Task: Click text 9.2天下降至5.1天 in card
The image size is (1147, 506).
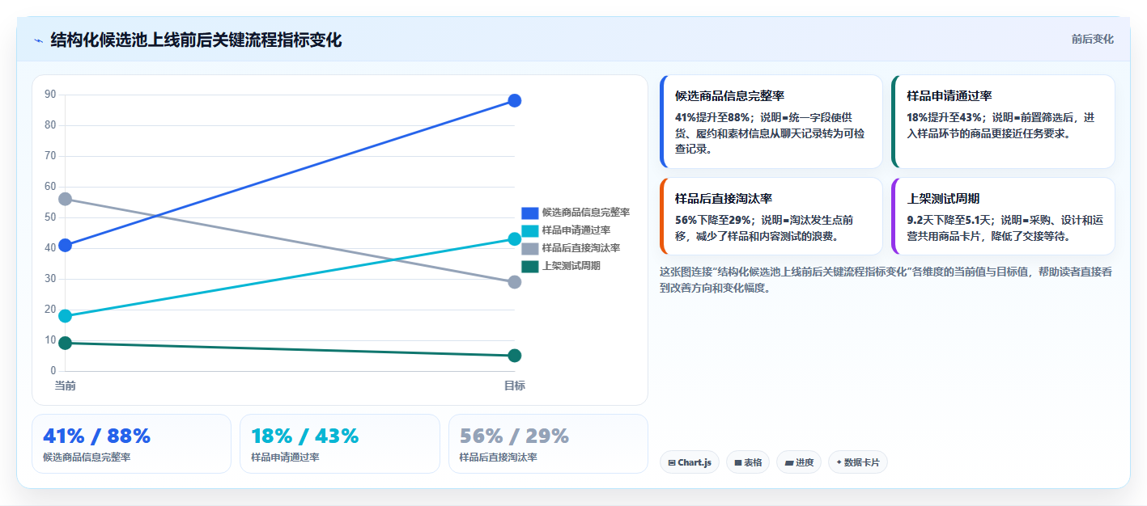Action: point(949,220)
